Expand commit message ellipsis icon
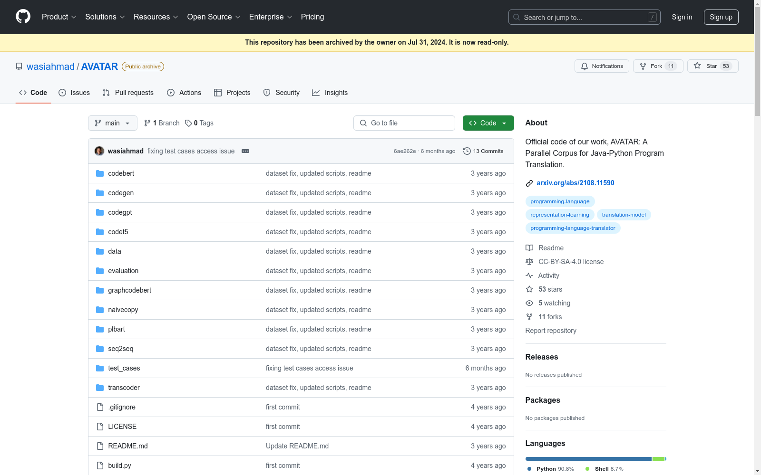The width and height of the screenshot is (761, 475). 245,151
